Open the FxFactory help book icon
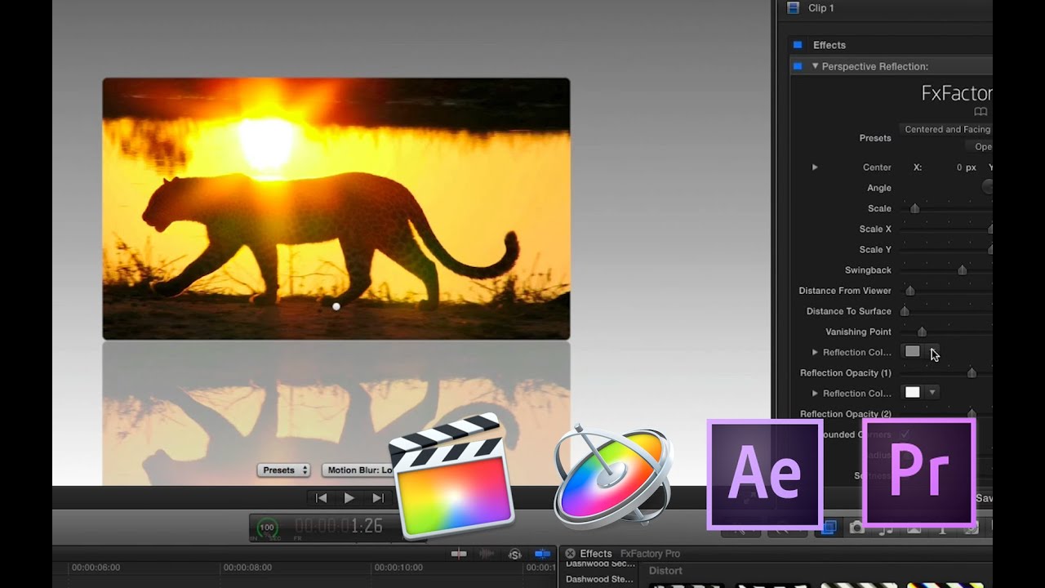The width and height of the screenshot is (1045, 588). 981,112
